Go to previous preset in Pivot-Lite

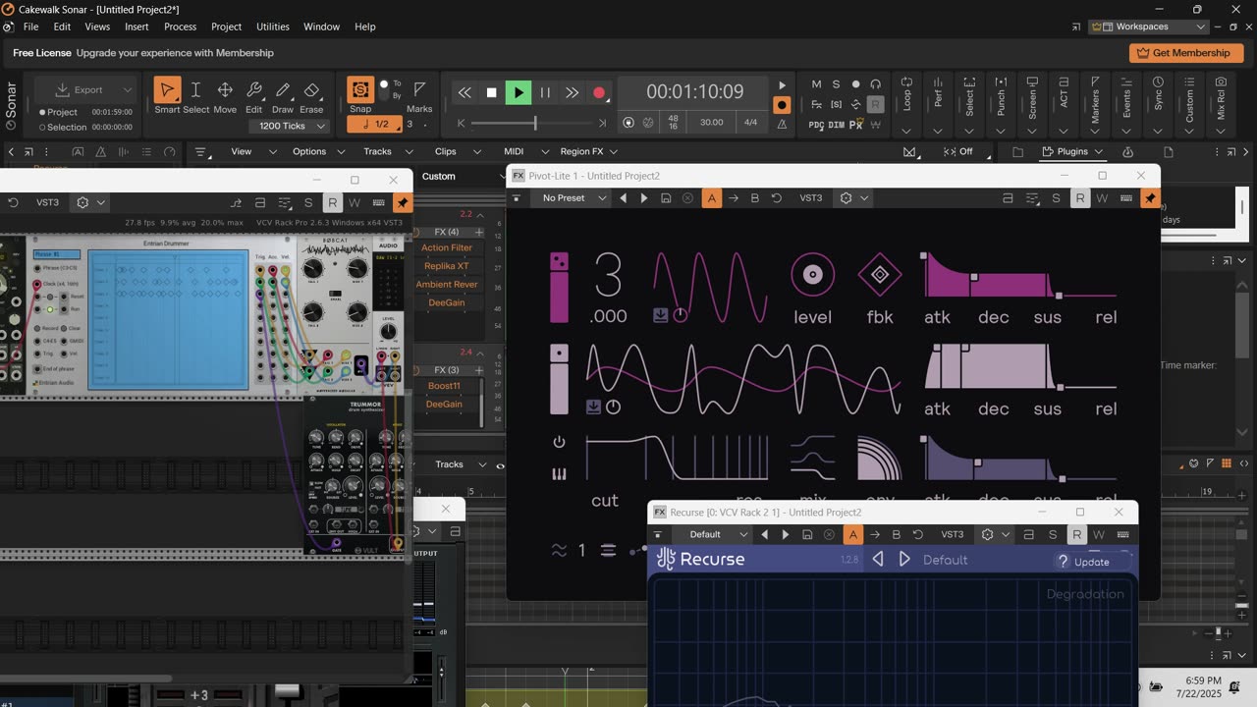pyautogui.click(x=623, y=198)
